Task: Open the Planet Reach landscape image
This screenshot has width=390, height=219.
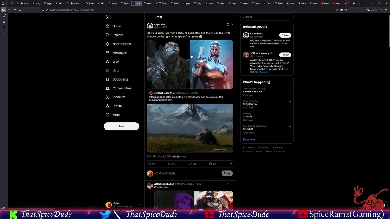Action: 190,128
